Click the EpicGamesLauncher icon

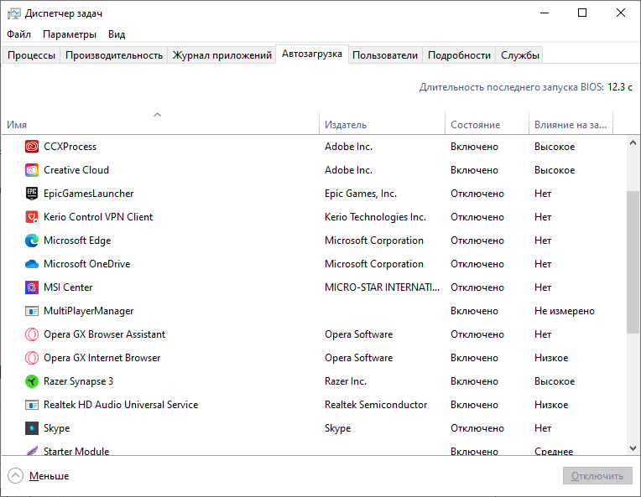pyautogui.click(x=32, y=194)
